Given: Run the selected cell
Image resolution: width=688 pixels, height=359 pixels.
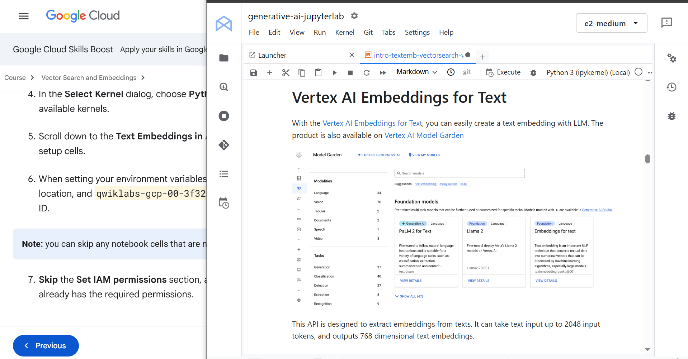Looking at the screenshot, I should pos(334,72).
